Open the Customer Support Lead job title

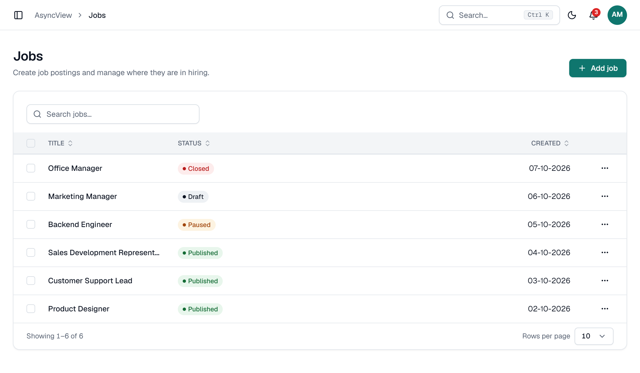[90, 281]
